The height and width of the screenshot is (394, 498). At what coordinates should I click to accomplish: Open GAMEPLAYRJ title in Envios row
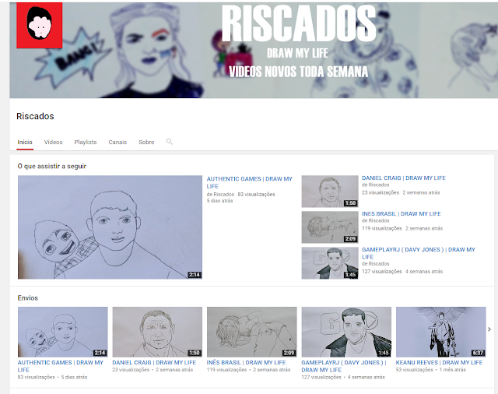tap(344, 366)
